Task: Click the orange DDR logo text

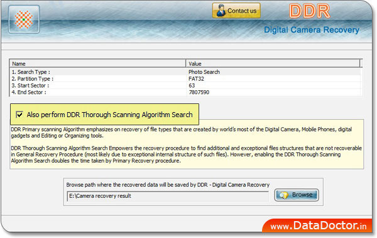Action: point(310,11)
